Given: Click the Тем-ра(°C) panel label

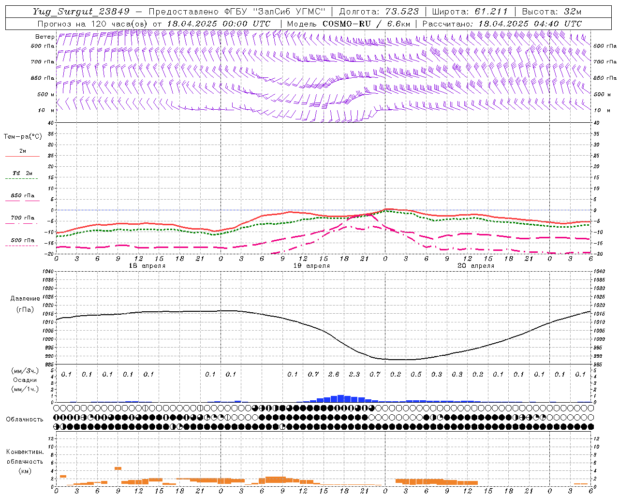Looking at the screenshot, I should click(23, 137).
